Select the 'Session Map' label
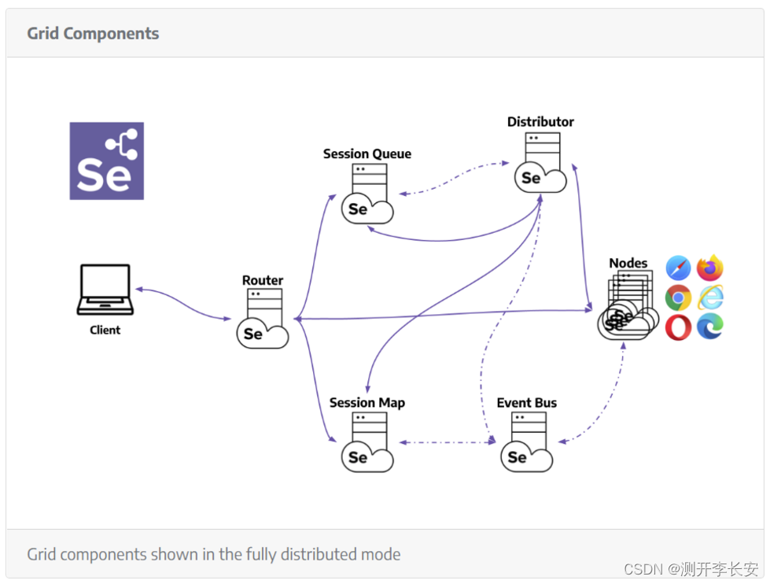The image size is (770, 584). [367, 403]
